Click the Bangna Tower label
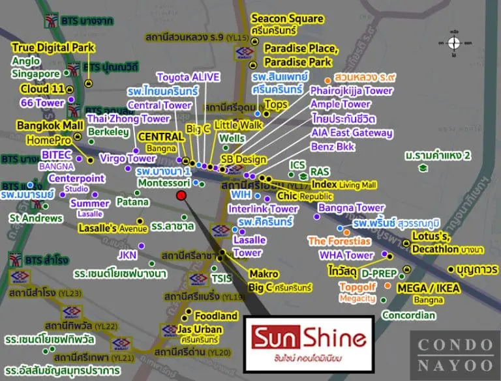Viewport: 501px width, 381px height. click(351, 208)
